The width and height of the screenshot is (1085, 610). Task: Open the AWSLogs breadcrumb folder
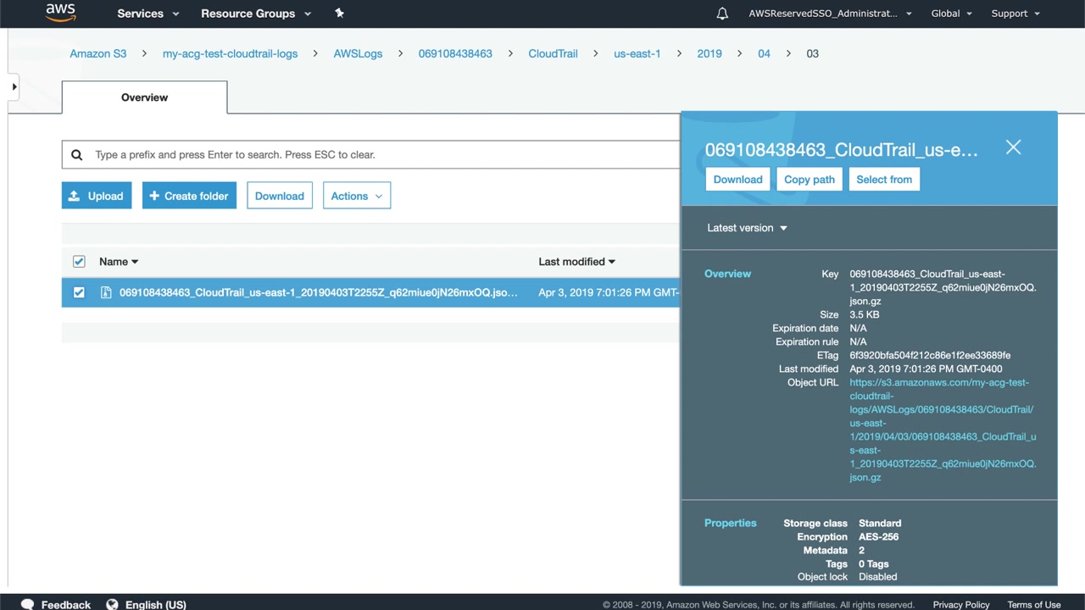[x=358, y=53]
